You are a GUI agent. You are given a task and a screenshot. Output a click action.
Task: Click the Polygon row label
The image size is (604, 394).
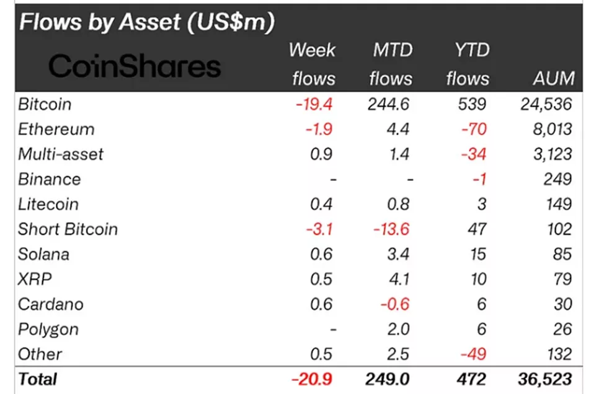point(48,329)
